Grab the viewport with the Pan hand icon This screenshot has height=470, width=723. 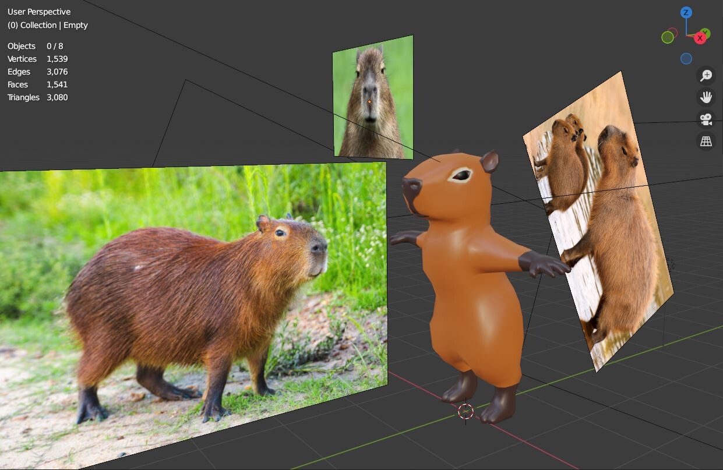pos(706,97)
